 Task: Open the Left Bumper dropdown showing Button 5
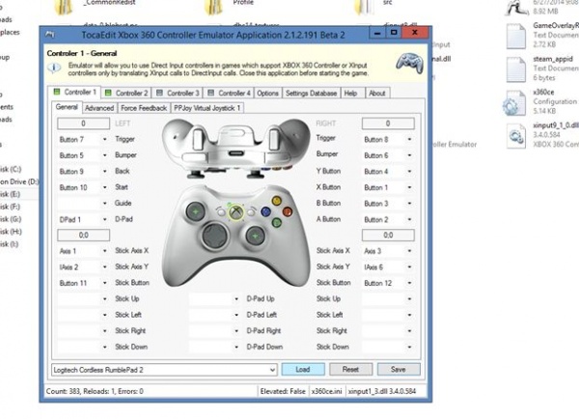click(83, 155)
